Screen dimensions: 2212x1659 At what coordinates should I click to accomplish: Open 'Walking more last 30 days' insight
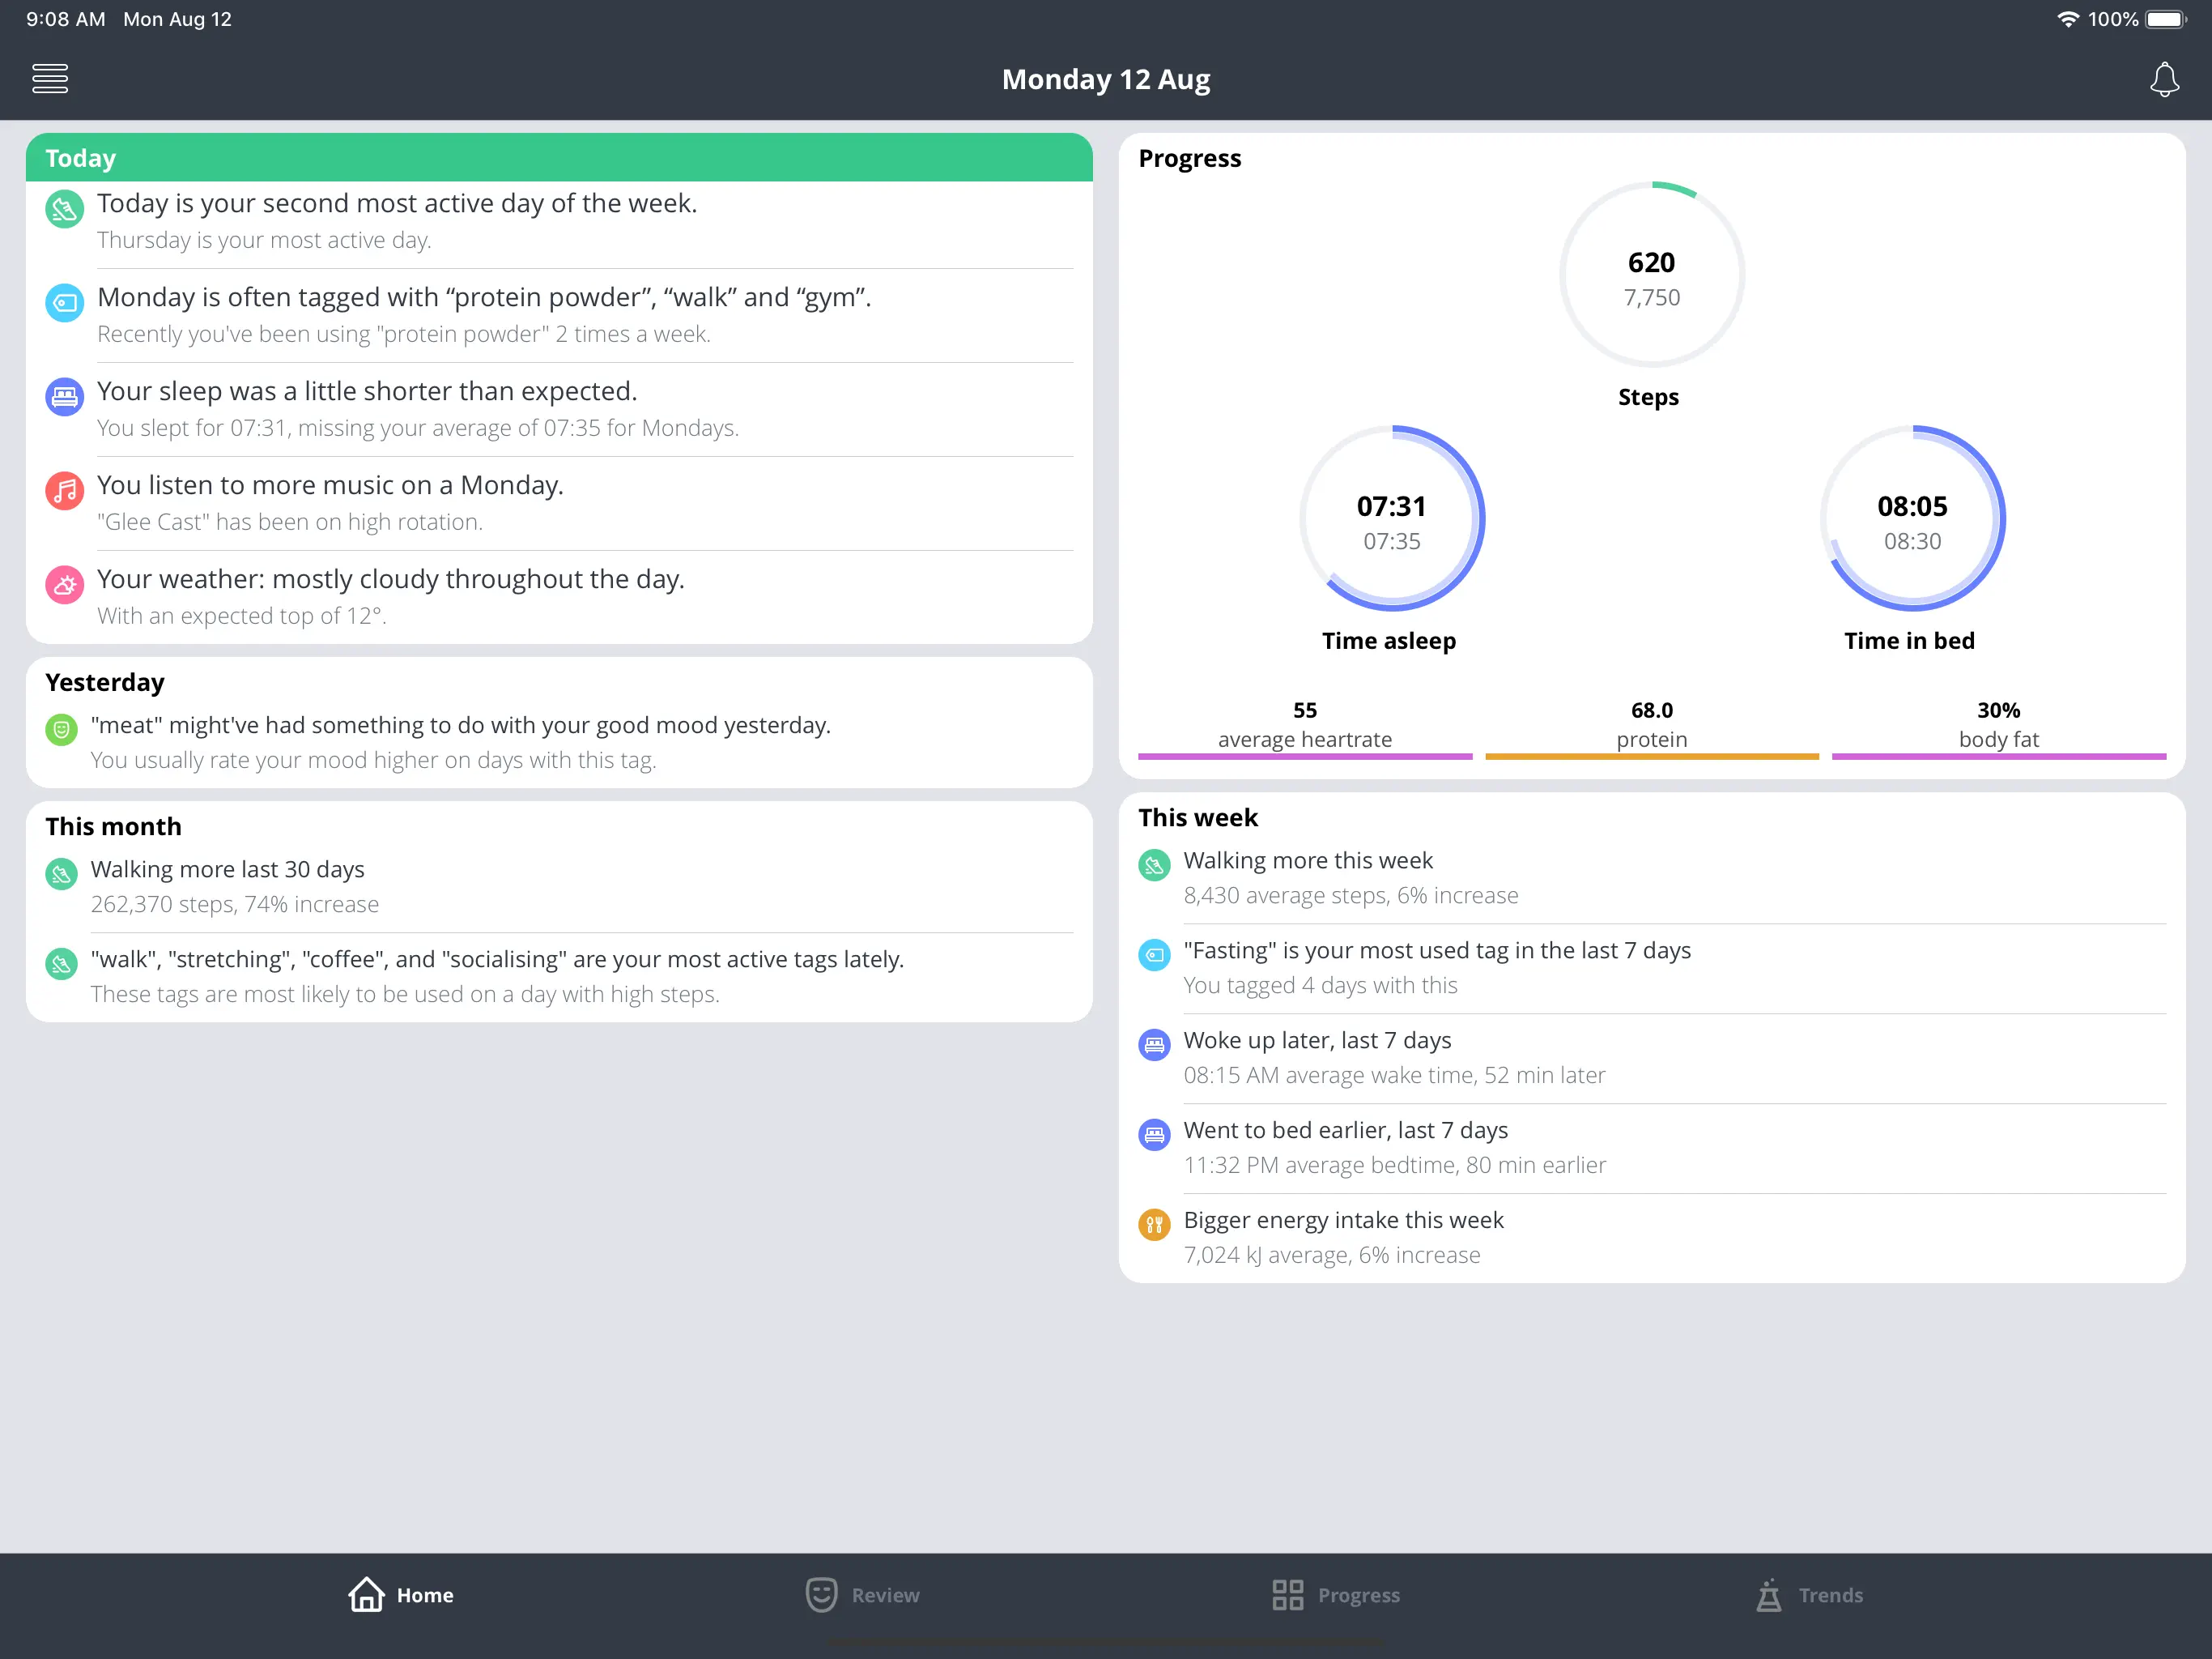228,868
